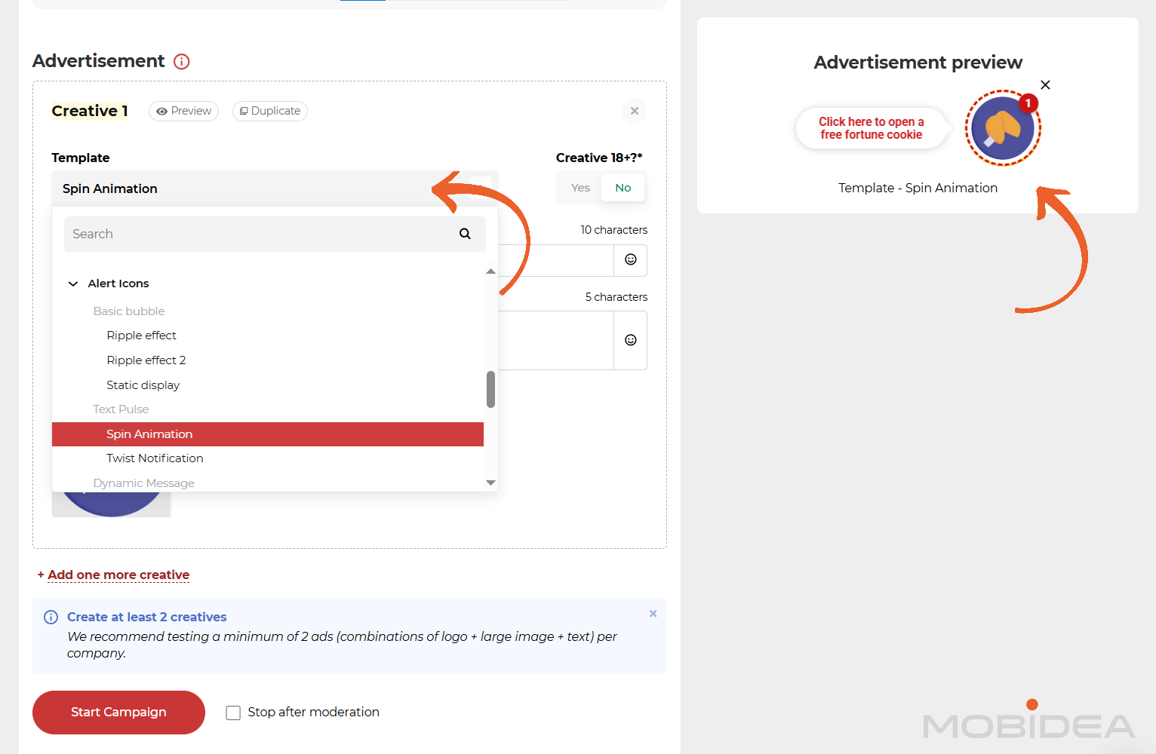Click the search magnifier icon in dropdown
The height and width of the screenshot is (754, 1156).
(465, 234)
